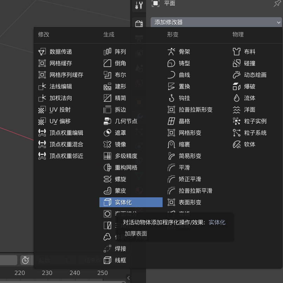
Task: Choose 铸型 cast modifier entry
Action: point(196,63)
